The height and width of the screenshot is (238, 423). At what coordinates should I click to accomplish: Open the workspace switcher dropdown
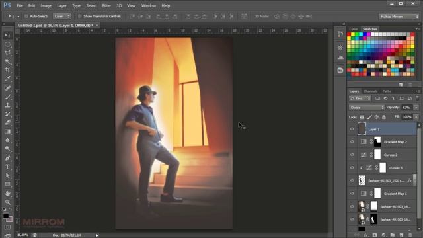[x=399, y=17]
